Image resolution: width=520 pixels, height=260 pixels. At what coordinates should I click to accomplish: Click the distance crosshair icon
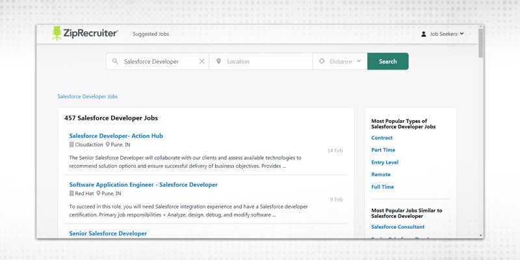[321, 62]
